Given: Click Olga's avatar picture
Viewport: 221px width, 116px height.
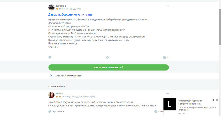Looking at the screenshot, I should pyautogui.click(x=51, y=95).
